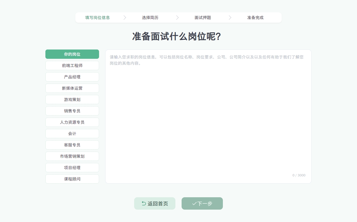Screen dimensions: 357x222
Task: Choose 客服专员 as the position
Action: pos(72,145)
